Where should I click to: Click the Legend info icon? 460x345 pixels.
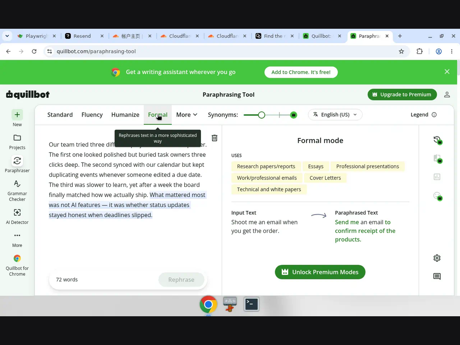[434, 115]
